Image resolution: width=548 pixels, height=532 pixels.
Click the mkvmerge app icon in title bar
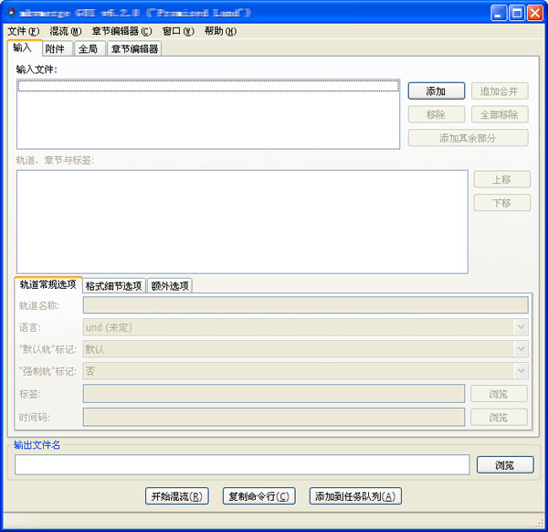tap(11, 13)
